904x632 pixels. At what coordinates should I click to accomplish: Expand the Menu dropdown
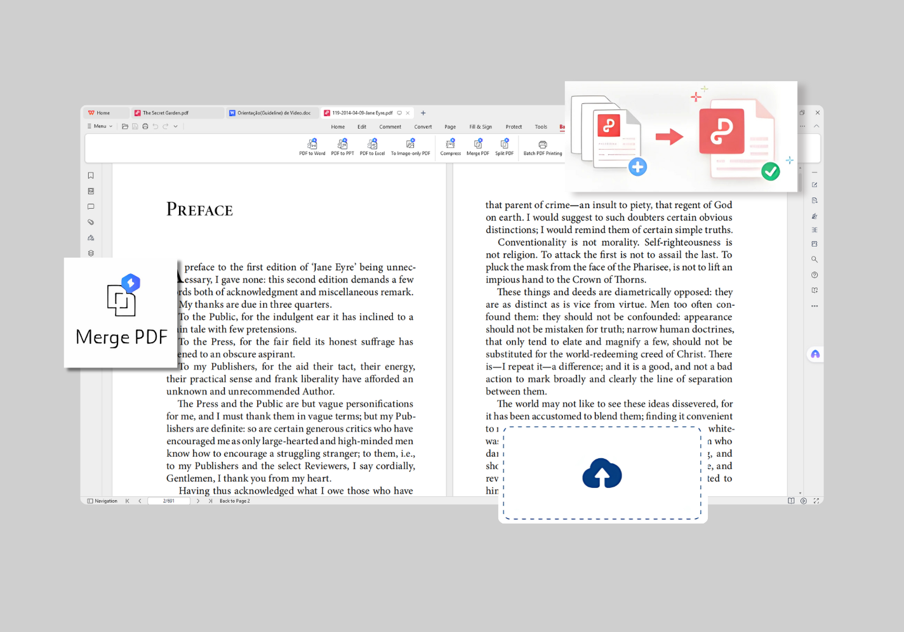(x=100, y=126)
